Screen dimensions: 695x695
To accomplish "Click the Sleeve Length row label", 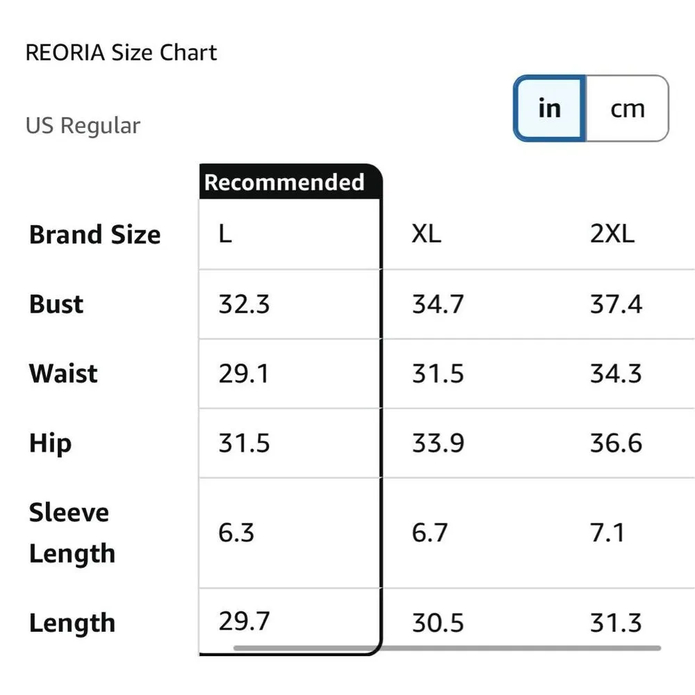I will (x=71, y=533).
